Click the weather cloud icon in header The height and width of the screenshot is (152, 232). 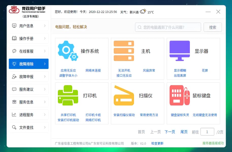coord(143,11)
